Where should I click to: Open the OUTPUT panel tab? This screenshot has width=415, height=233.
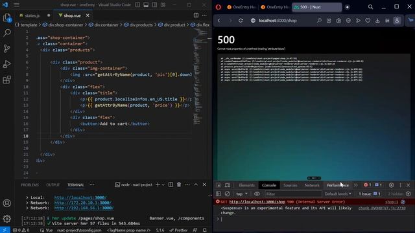53,185
